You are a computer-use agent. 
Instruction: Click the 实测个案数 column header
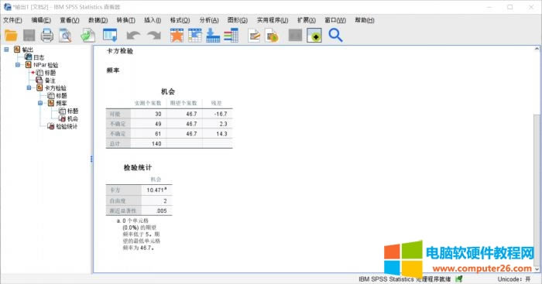click(148, 103)
